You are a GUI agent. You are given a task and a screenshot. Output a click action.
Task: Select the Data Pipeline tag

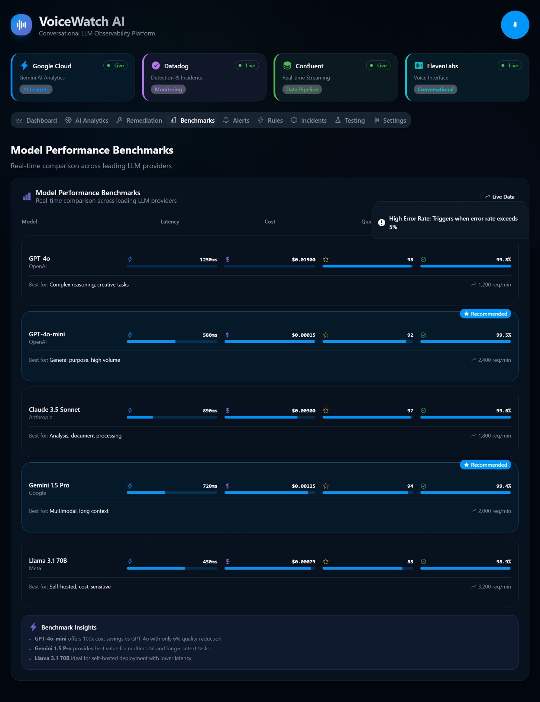302,89
